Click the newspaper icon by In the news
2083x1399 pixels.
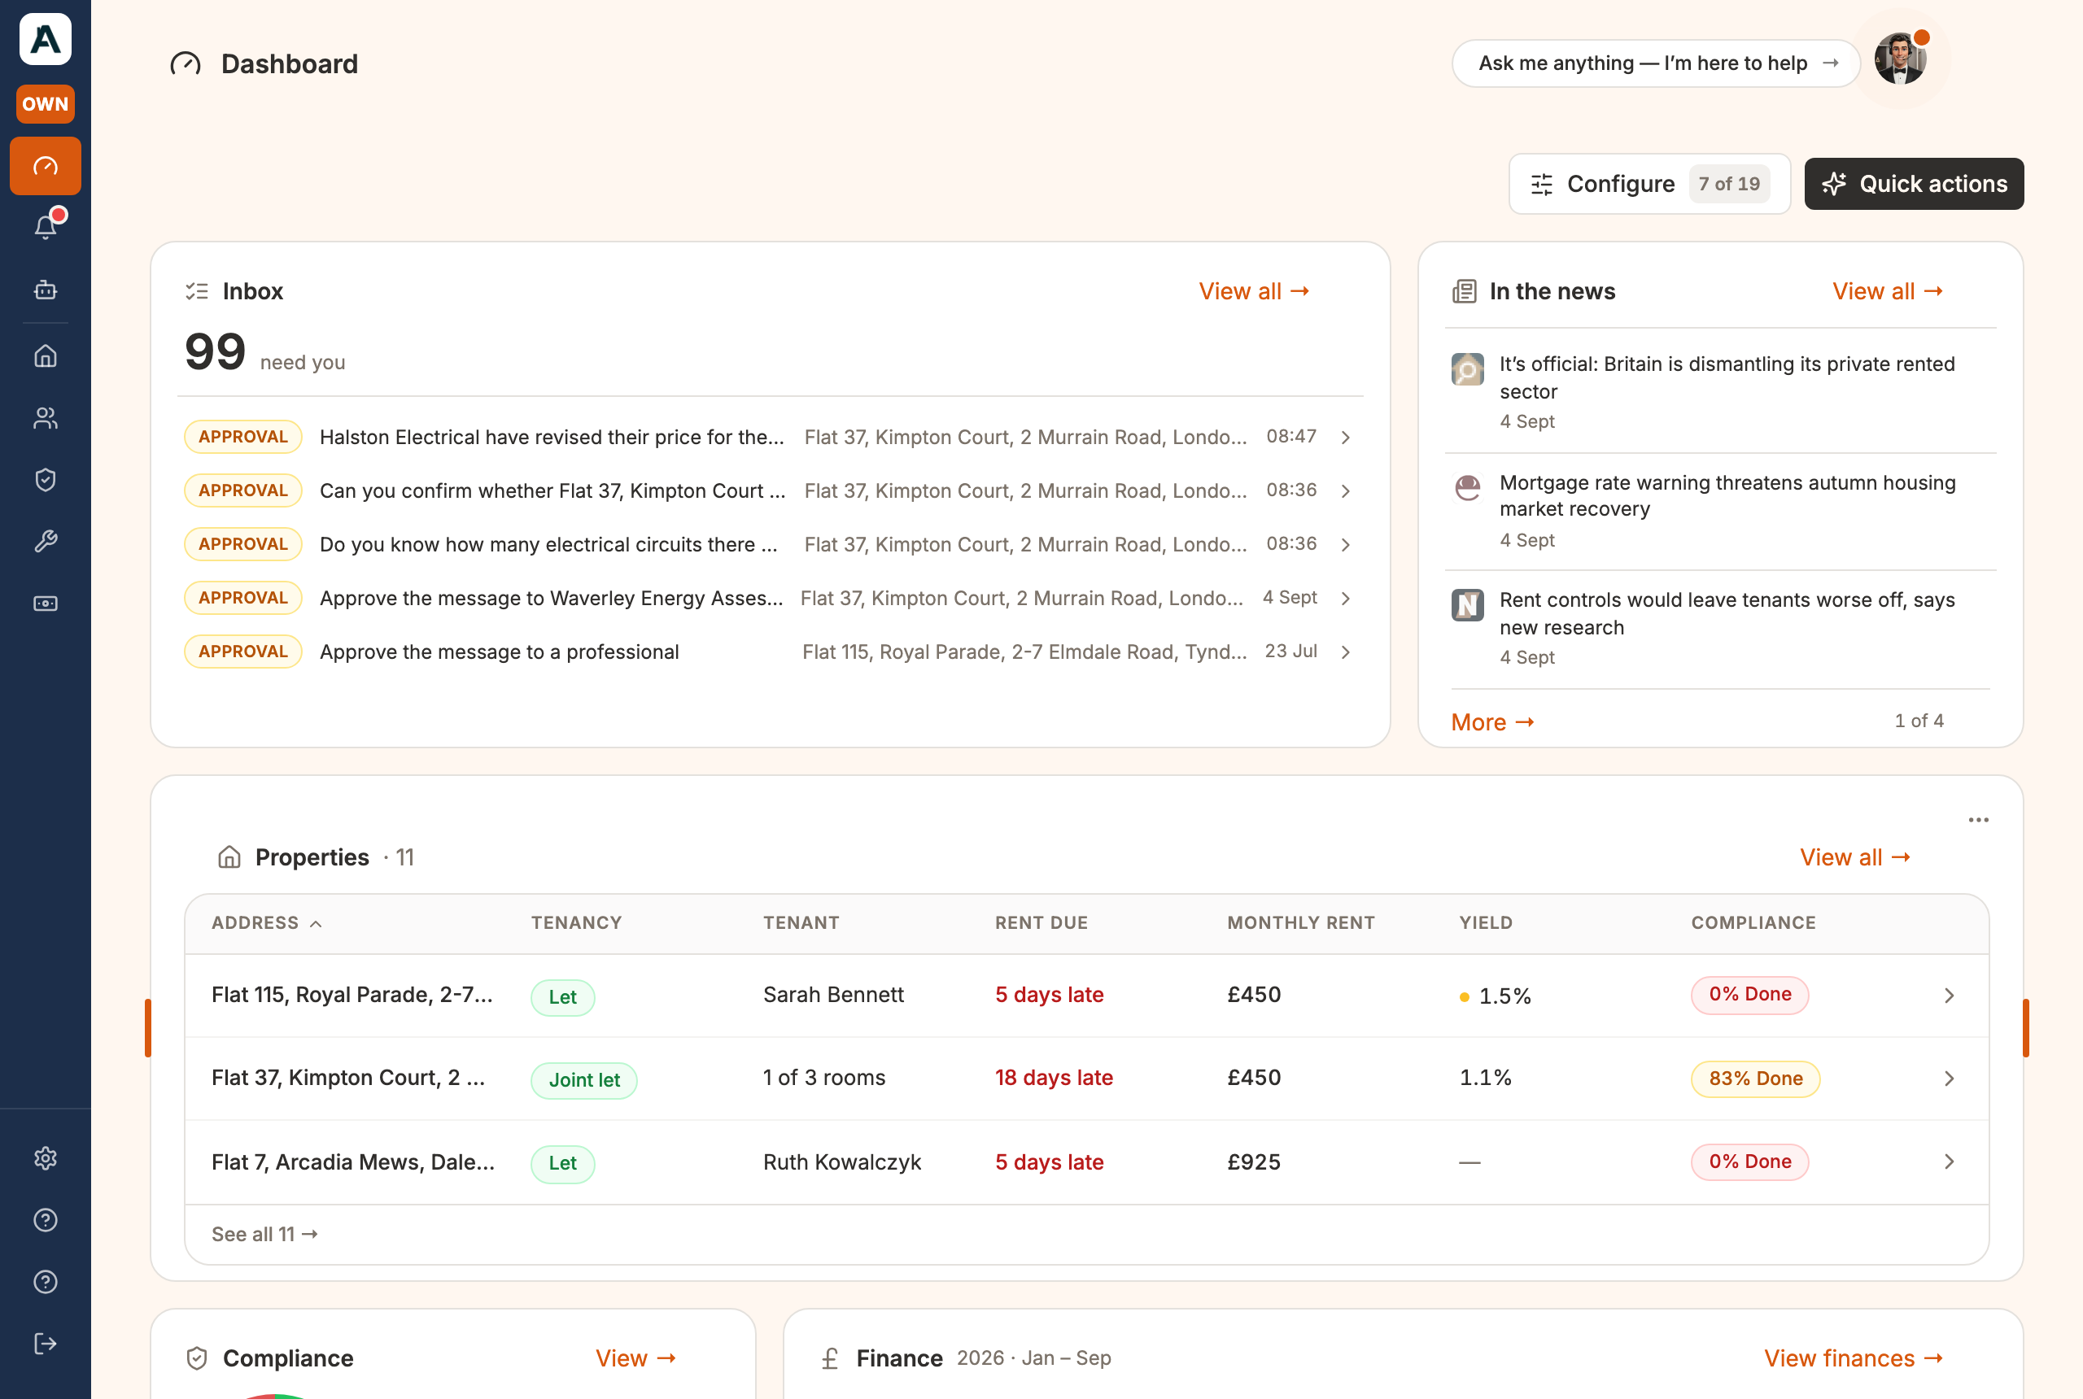pos(1465,291)
